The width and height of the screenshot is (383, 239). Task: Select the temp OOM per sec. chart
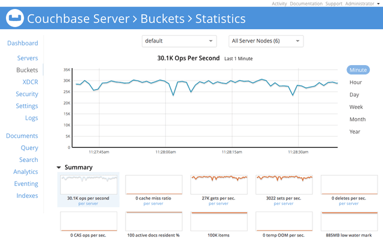tap(284, 221)
